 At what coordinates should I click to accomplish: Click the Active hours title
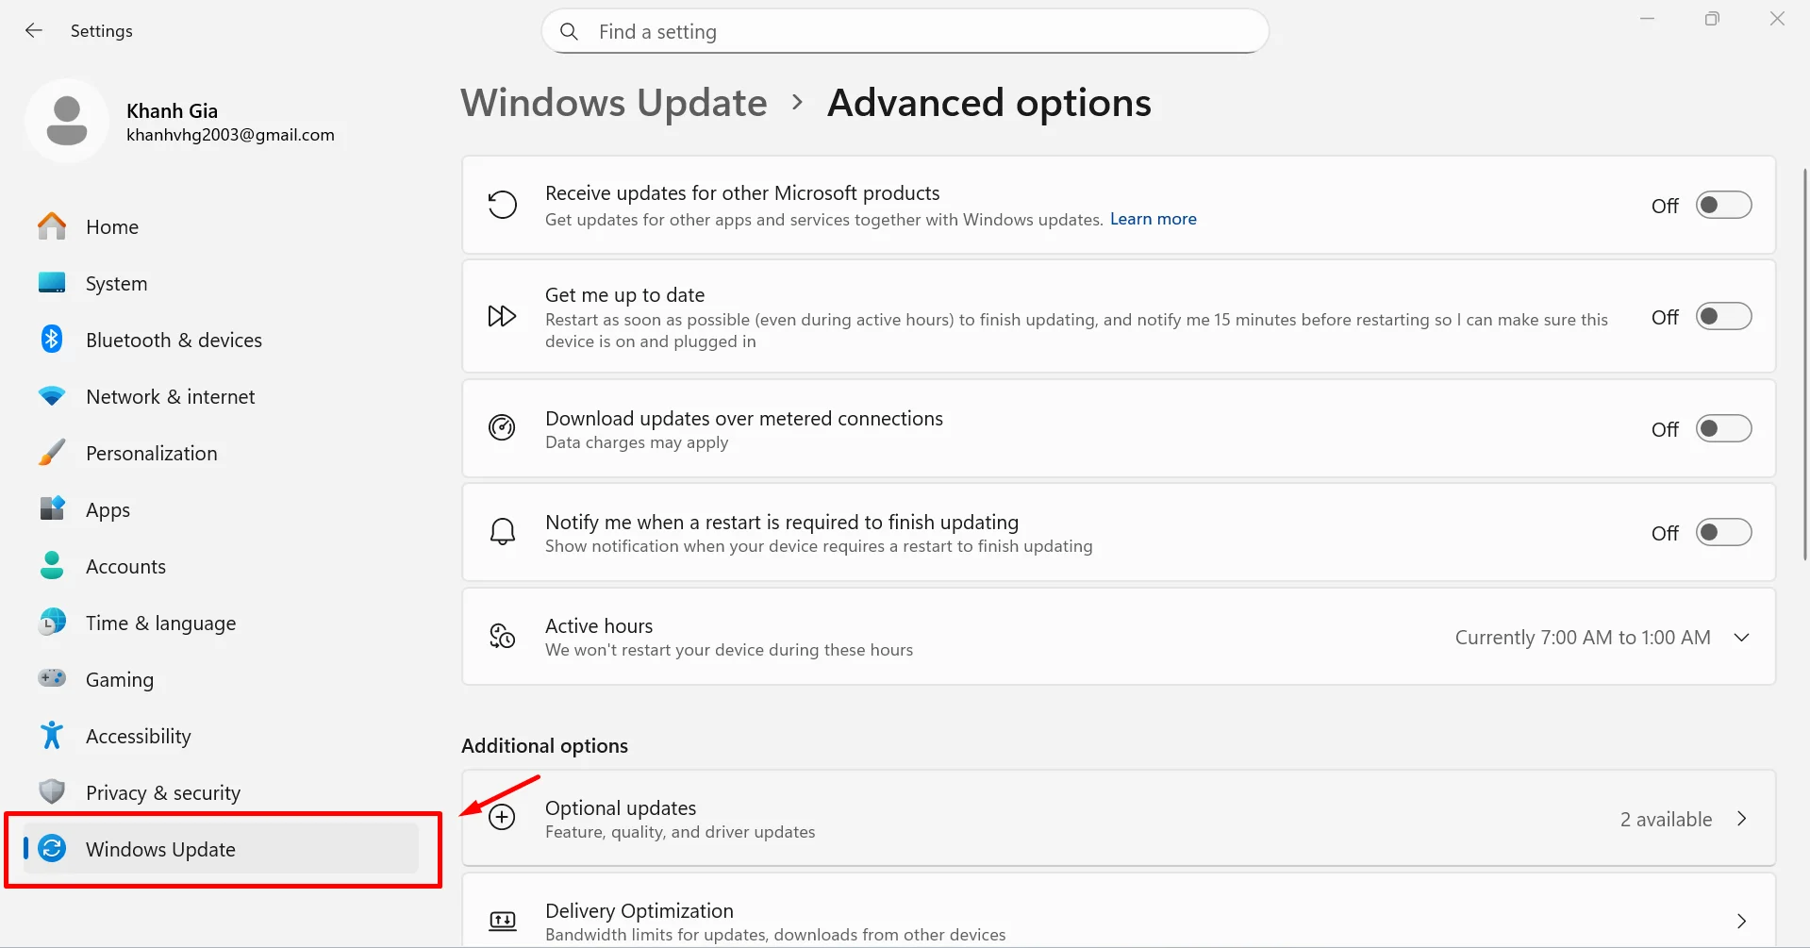point(599,625)
